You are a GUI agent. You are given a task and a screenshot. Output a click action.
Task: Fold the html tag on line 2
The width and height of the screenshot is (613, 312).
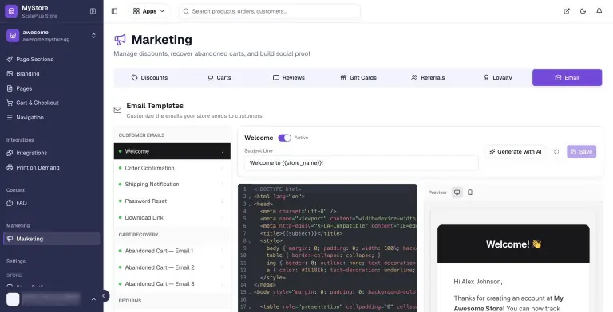point(250,197)
